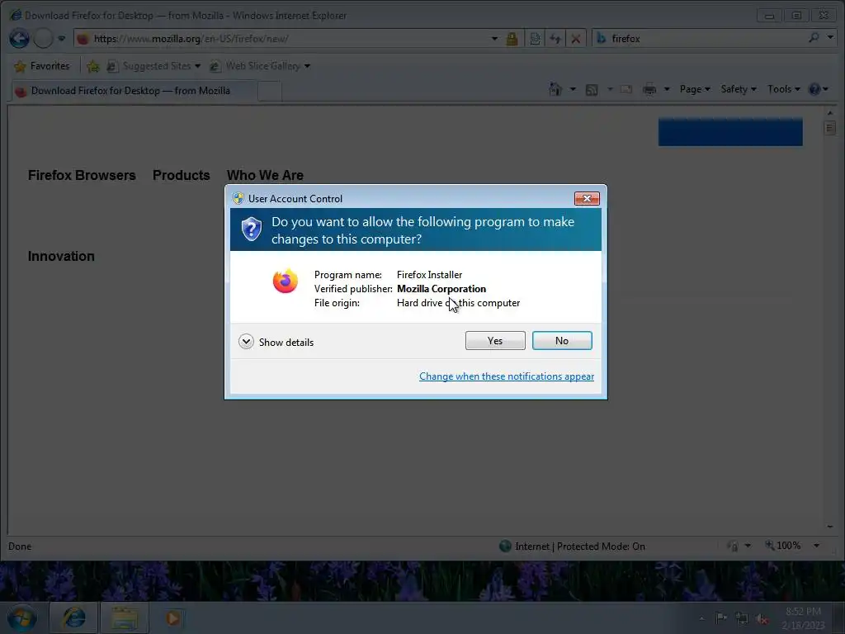Open Windows Media Player from taskbar

point(173,617)
